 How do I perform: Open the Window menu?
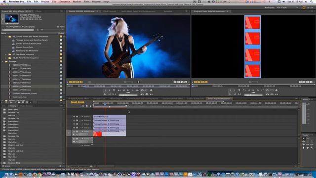96,1
